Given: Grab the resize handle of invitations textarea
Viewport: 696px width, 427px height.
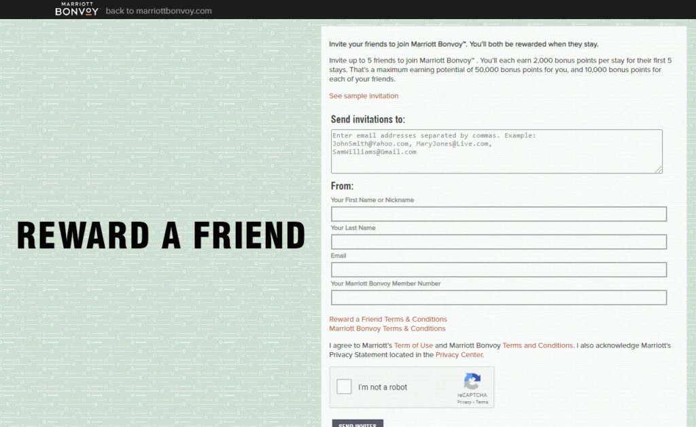Looking at the screenshot, I should [x=658, y=169].
